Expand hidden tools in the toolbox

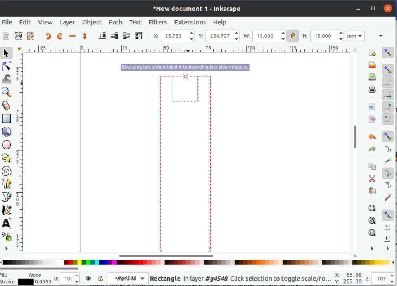(x=6, y=248)
